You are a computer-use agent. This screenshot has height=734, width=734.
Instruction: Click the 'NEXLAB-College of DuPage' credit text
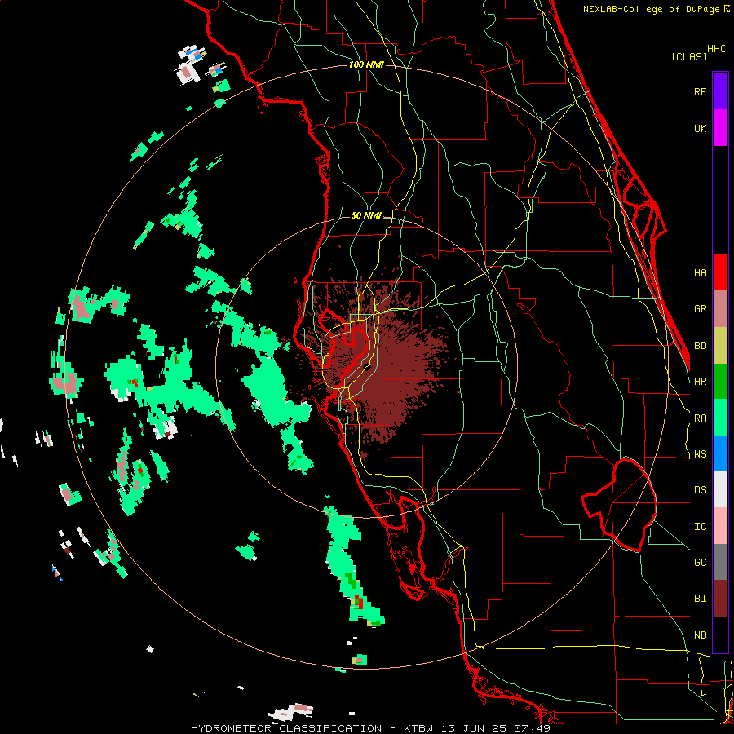[x=652, y=9]
